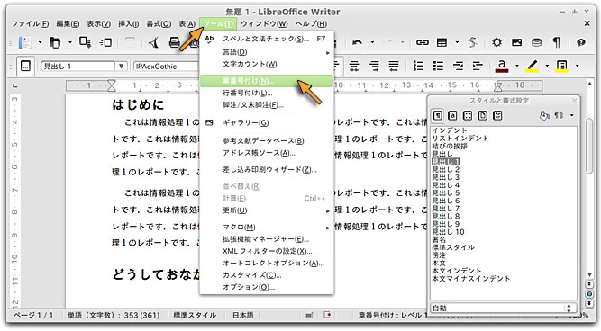Open the New document dropdown arrow

40,42
